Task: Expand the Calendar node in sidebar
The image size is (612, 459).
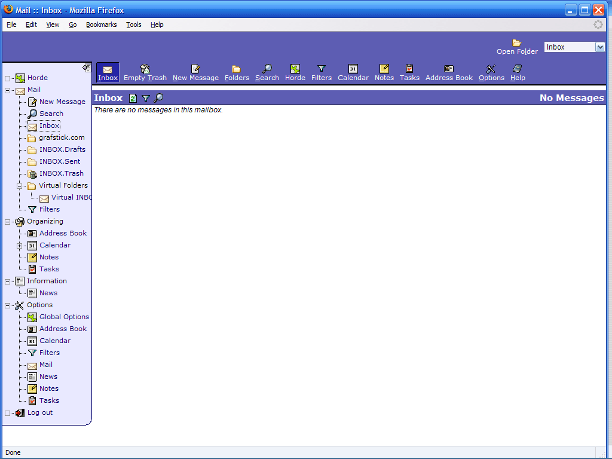Action: [20, 246]
